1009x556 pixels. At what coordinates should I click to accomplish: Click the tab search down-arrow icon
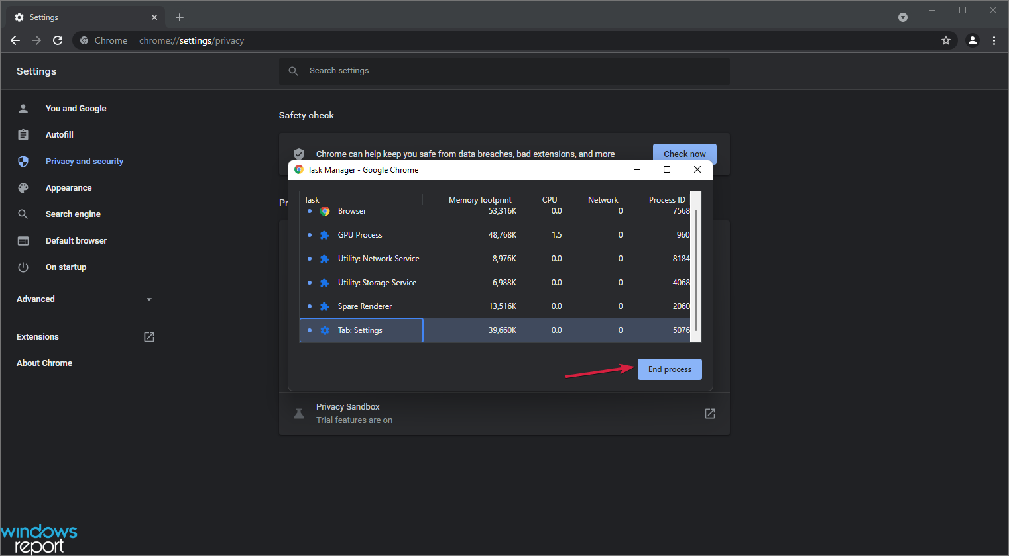click(903, 17)
